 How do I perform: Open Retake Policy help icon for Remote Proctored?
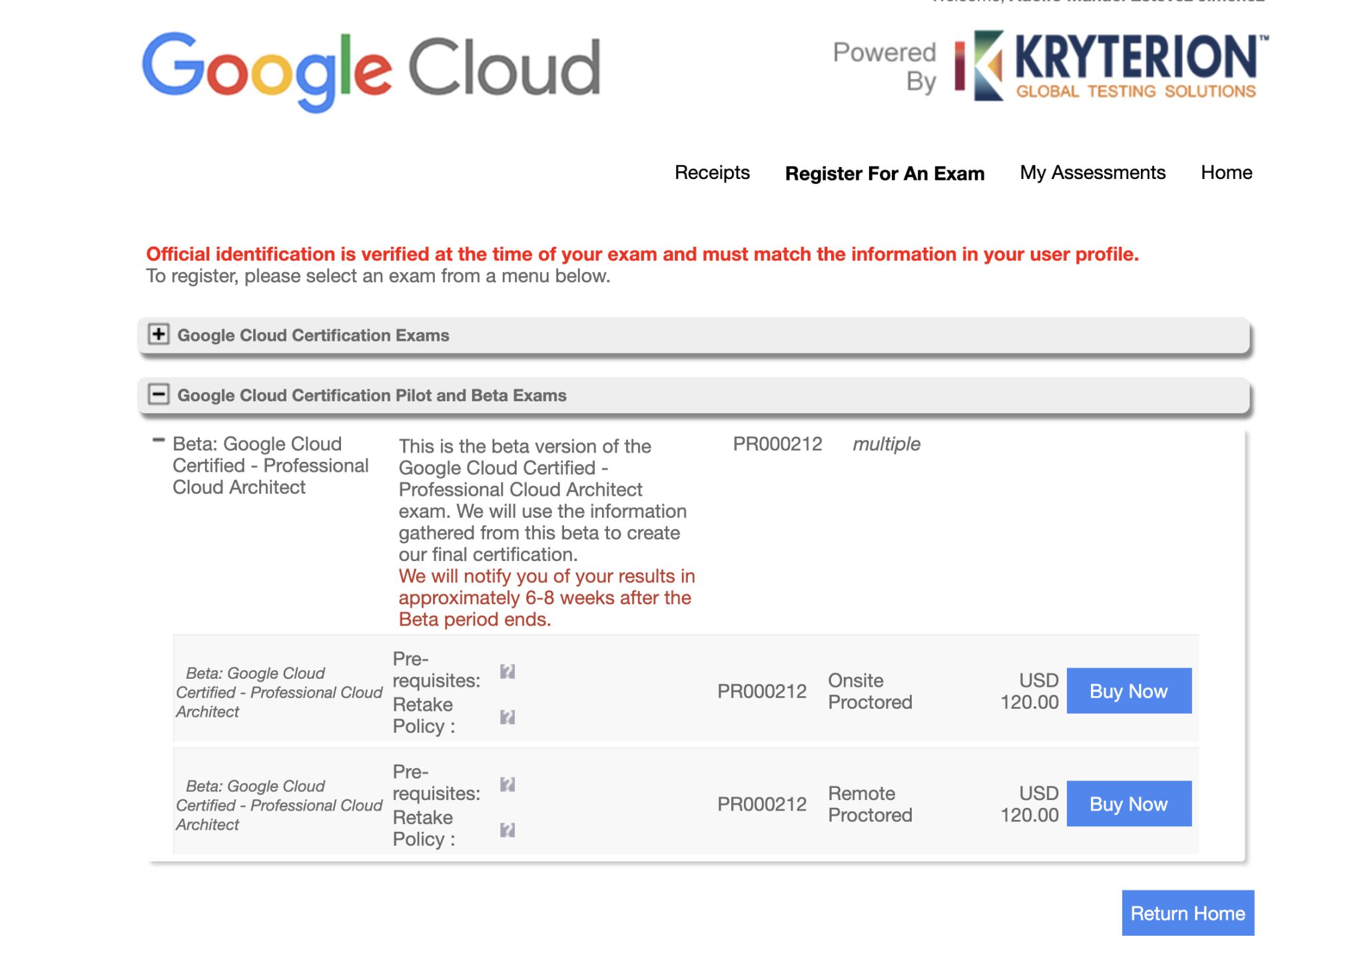(508, 829)
